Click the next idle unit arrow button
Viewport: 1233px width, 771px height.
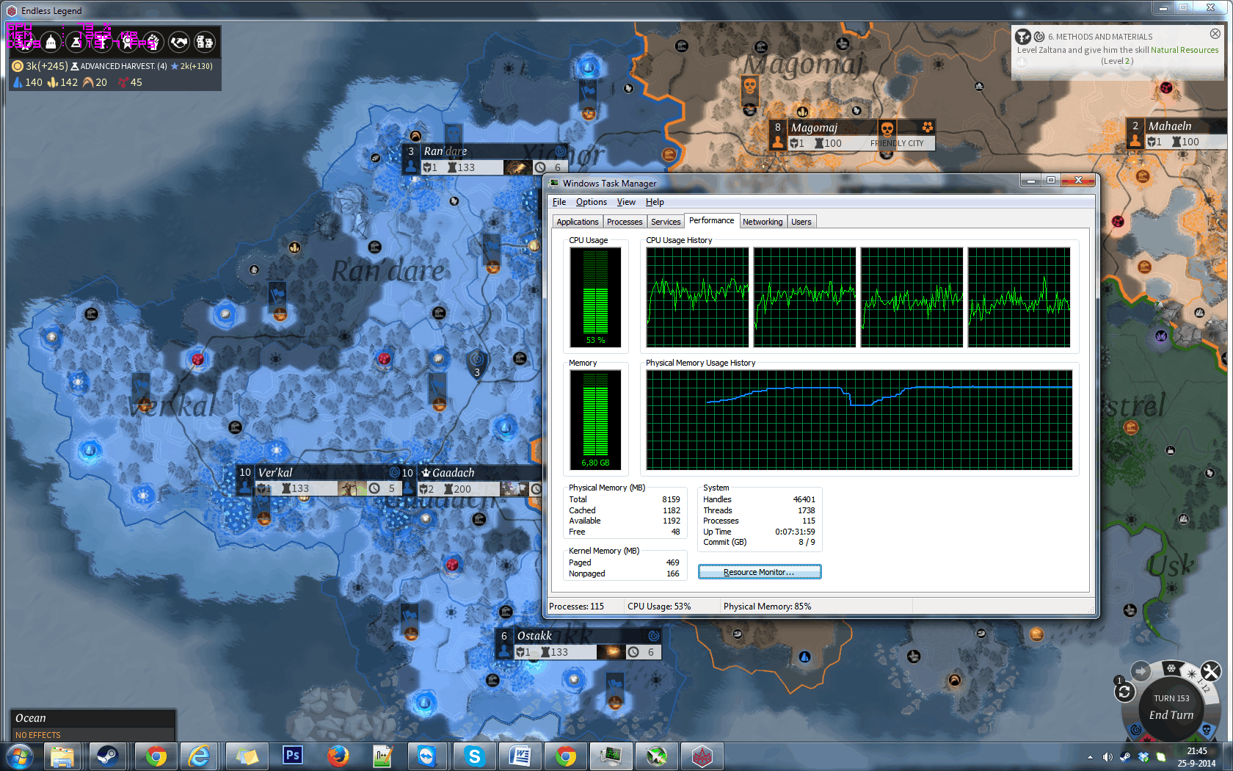point(1141,670)
